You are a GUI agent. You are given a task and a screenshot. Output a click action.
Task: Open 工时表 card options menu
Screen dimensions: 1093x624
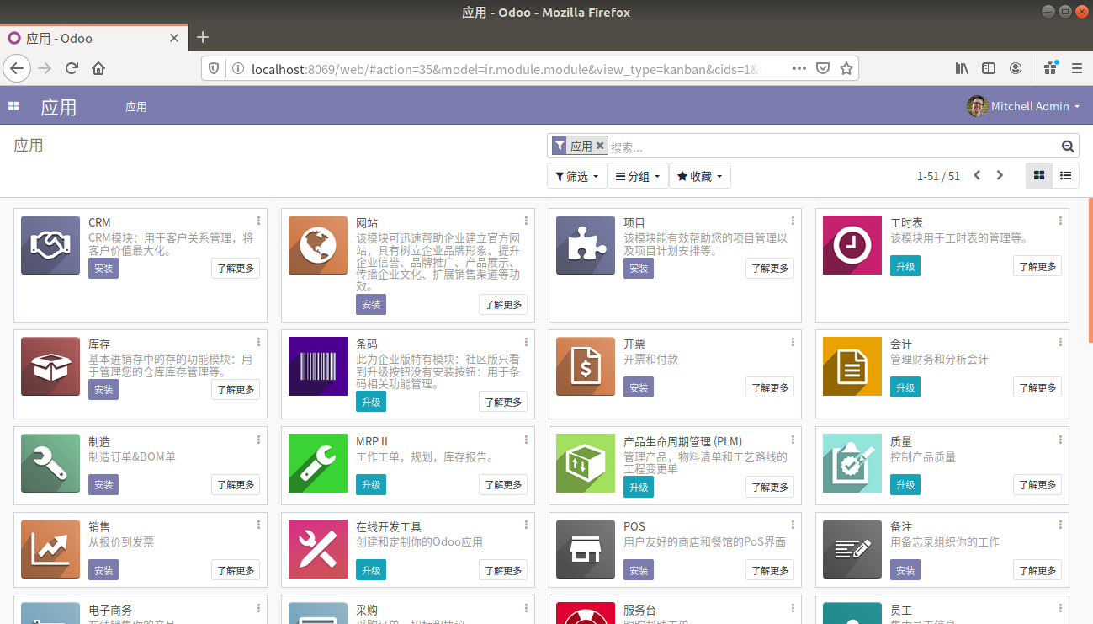[1060, 221]
